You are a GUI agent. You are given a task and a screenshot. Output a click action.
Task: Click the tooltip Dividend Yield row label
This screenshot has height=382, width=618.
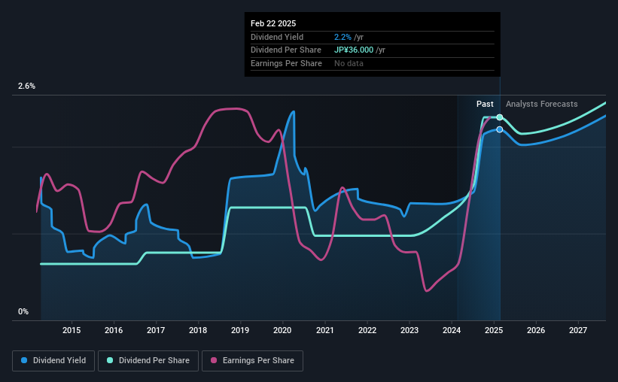277,37
